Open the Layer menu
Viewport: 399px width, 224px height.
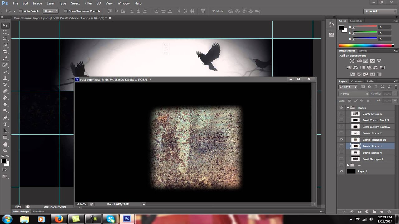(x=50, y=3)
